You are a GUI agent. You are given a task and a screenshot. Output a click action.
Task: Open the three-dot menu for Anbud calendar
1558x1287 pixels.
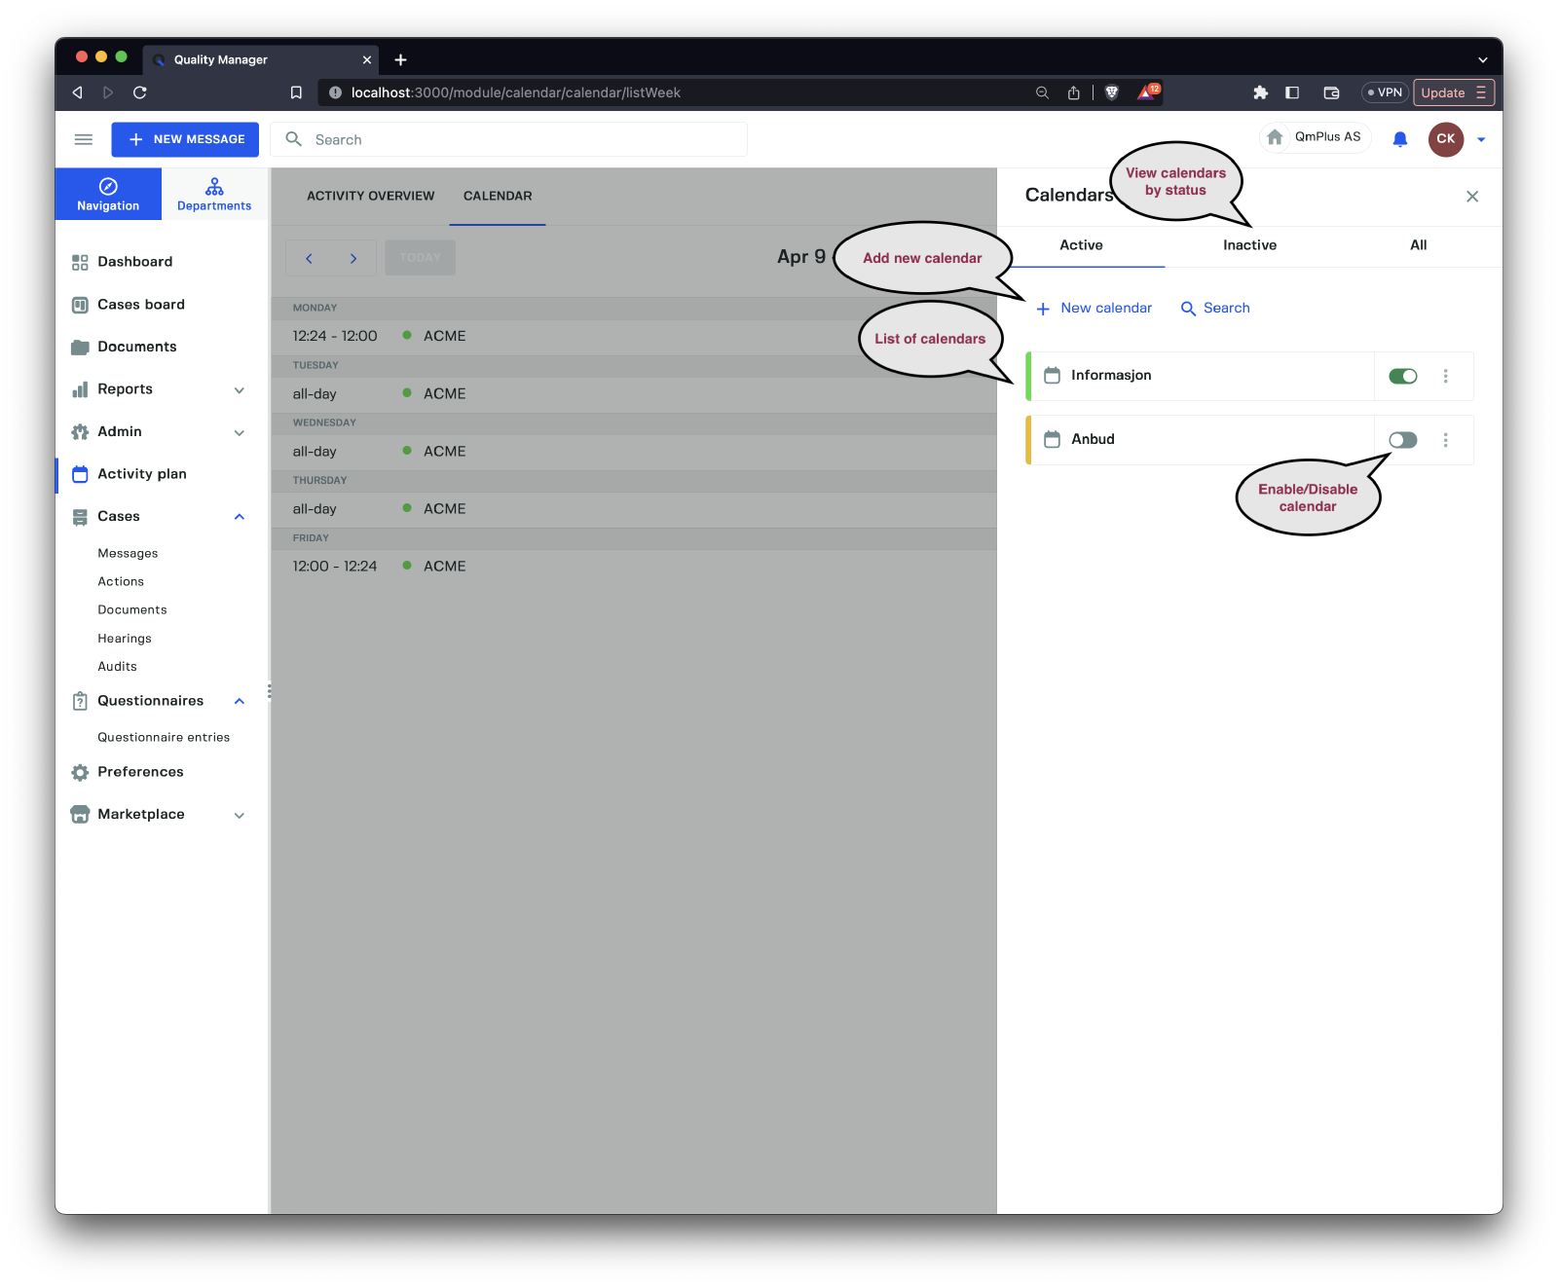click(x=1445, y=440)
